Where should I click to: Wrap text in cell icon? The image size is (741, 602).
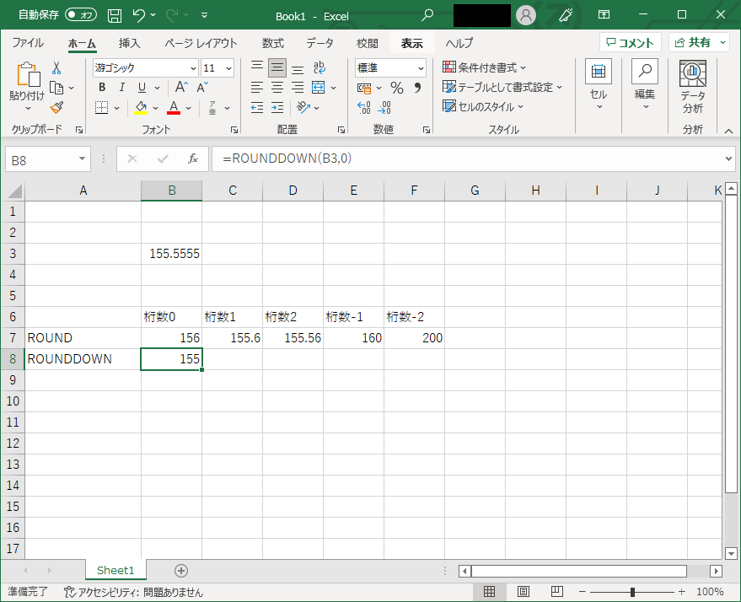point(319,68)
